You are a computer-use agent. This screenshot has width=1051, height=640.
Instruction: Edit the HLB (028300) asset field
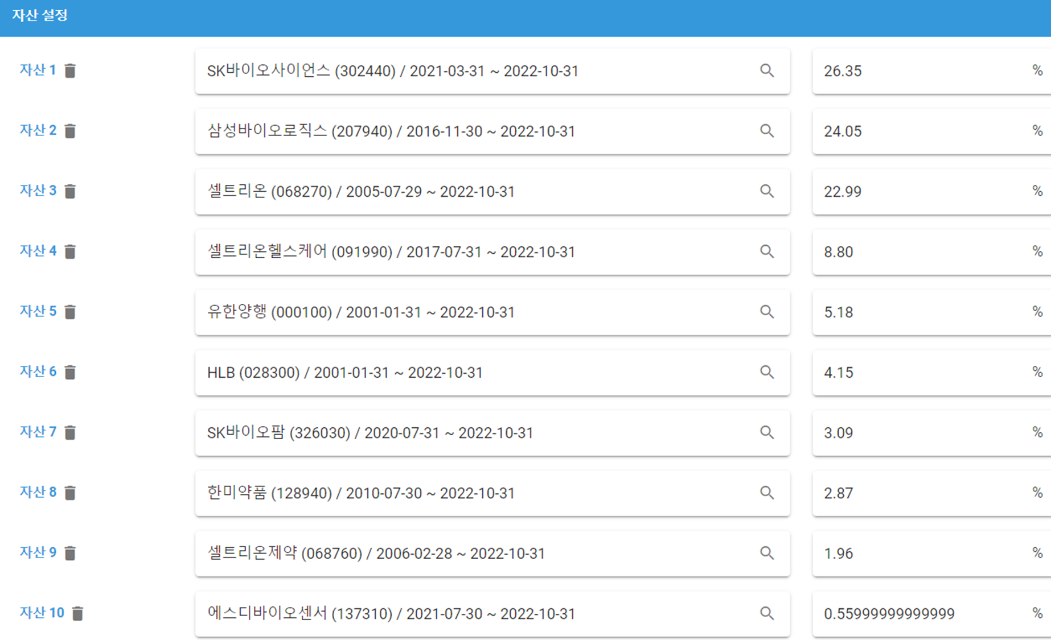point(492,373)
